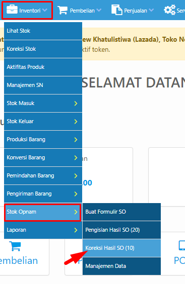Expand the Laporan submenu arrow
Image resolution: width=185 pixels, height=284 pixels.
(x=76, y=230)
